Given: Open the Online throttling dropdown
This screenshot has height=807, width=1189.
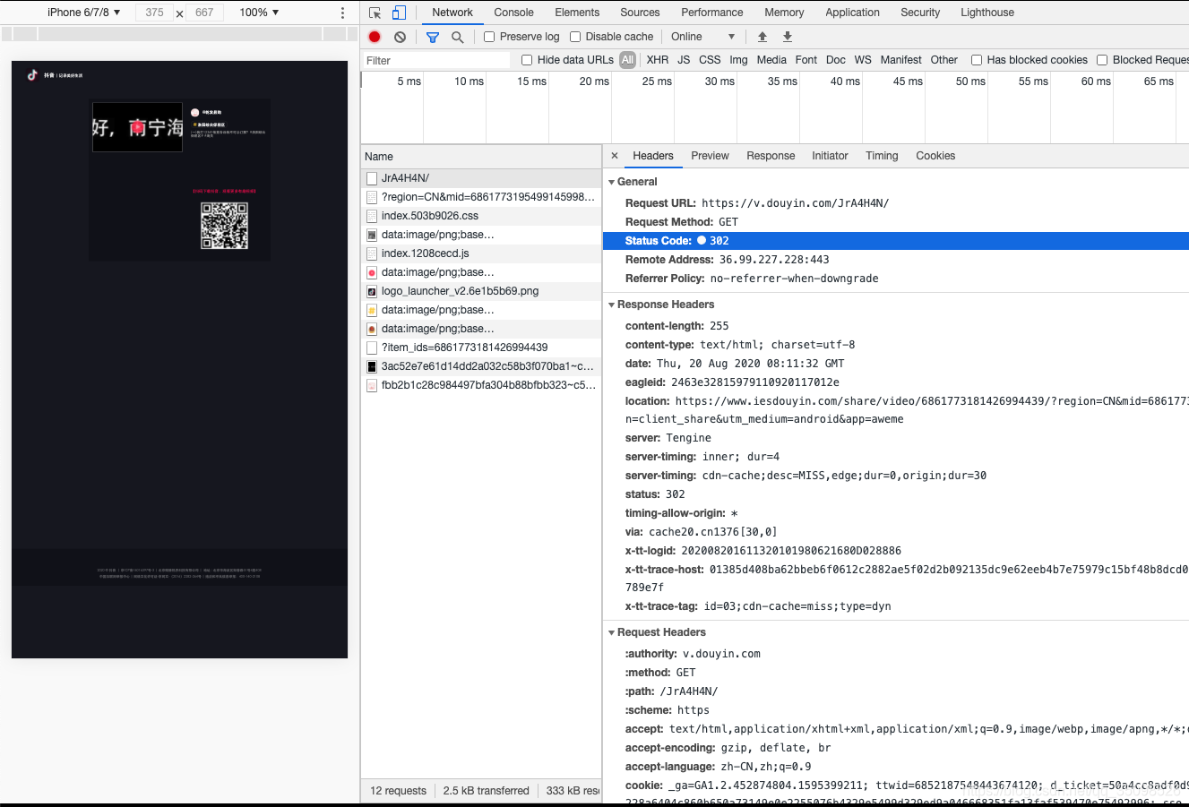Looking at the screenshot, I should click(703, 37).
